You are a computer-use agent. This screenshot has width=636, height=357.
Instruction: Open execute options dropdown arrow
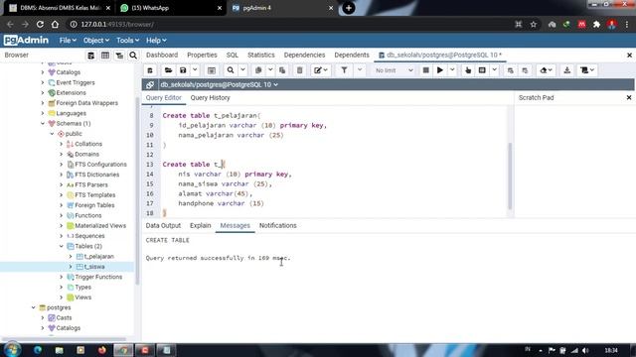point(452,70)
